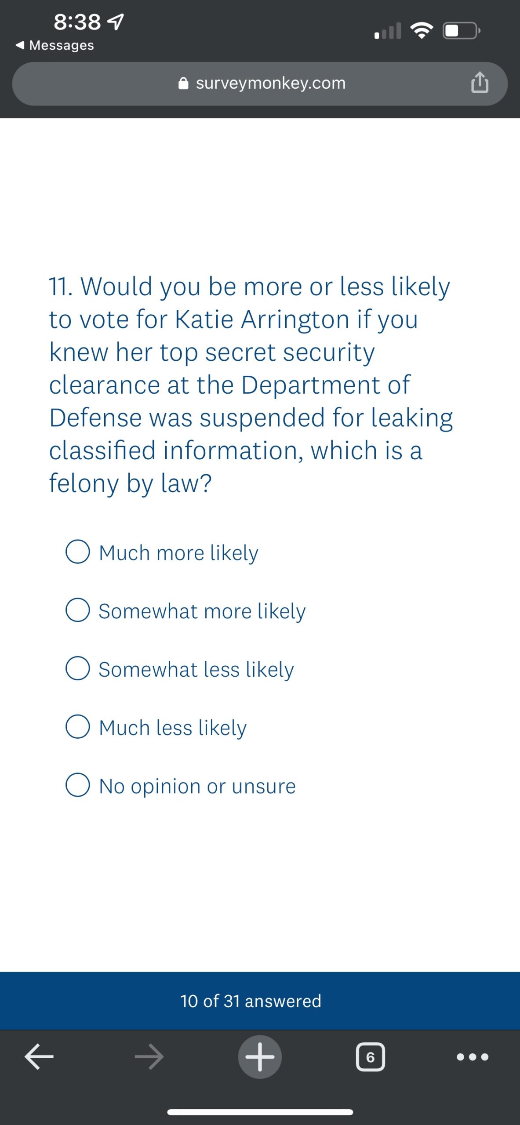Tap the back-to-Messages arrow
The width and height of the screenshot is (520, 1125).
[19, 45]
